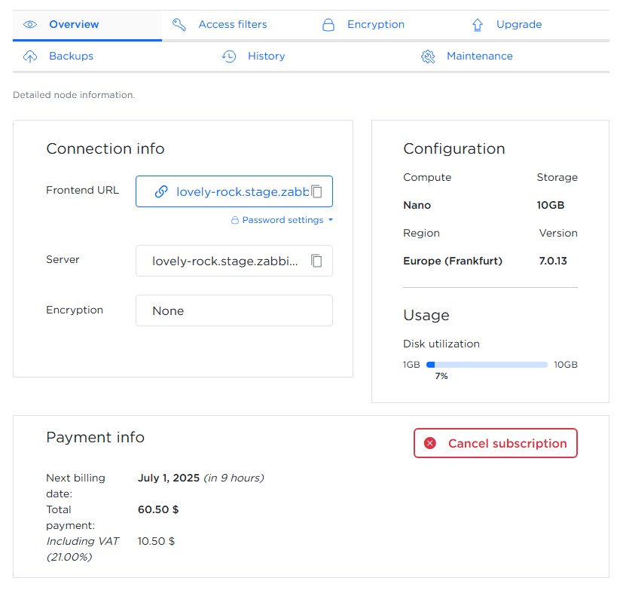Image resolution: width=623 pixels, height=590 pixels.
Task: Go to the History tab
Action: (266, 57)
